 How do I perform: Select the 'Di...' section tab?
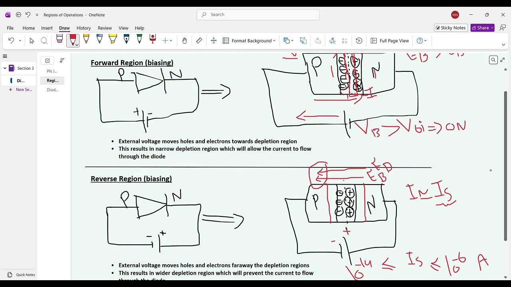coord(19,81)
